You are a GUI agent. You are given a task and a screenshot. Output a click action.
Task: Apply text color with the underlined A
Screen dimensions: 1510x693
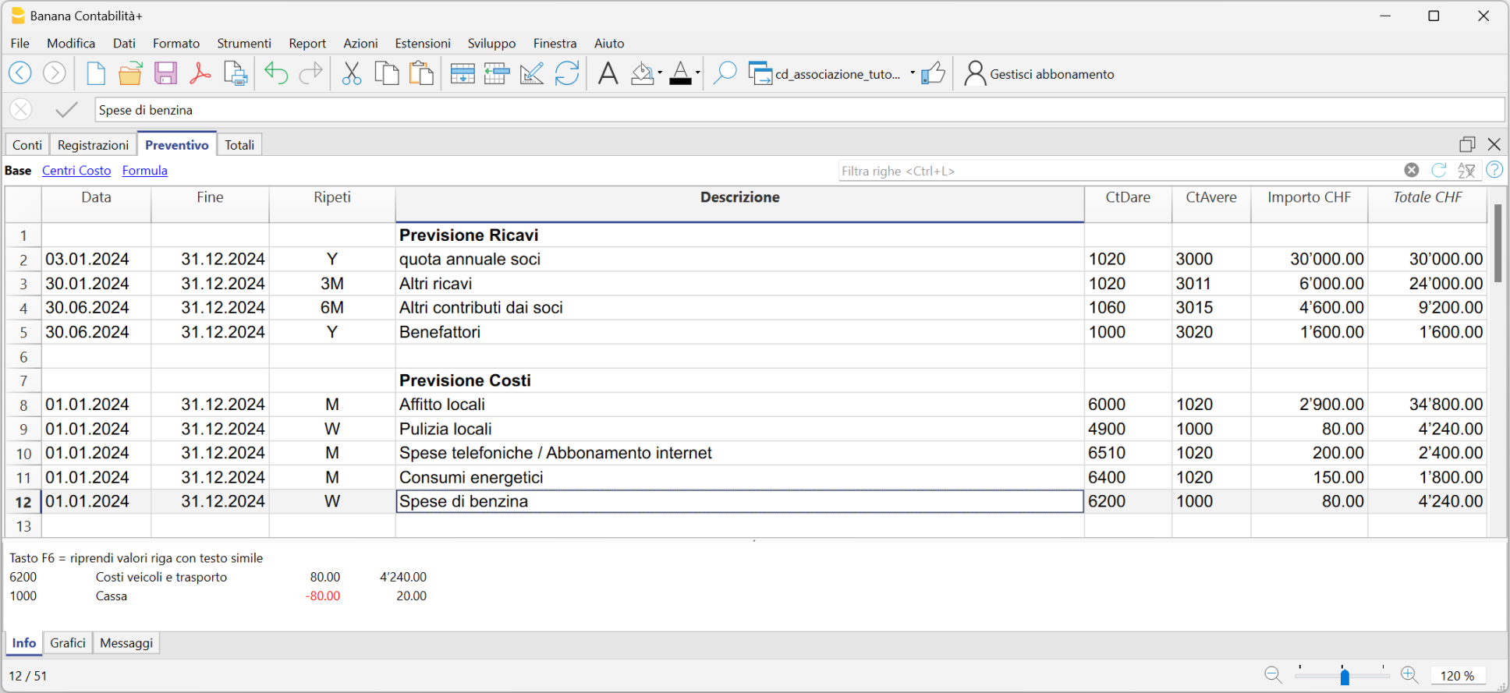680,73
